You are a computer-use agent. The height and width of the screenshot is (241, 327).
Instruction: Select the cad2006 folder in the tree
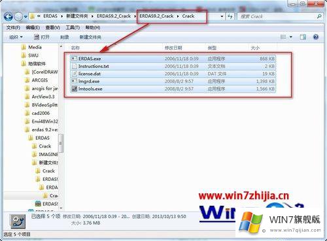pos(41,113)
